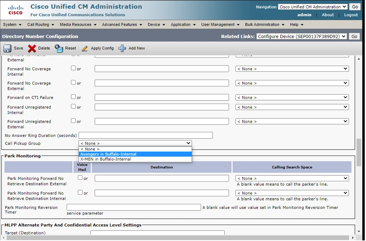Click Forward No Coverage External destination field

162,83
